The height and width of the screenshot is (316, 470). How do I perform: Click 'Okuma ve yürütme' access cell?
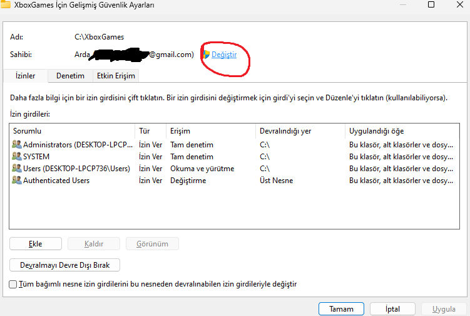202,169
